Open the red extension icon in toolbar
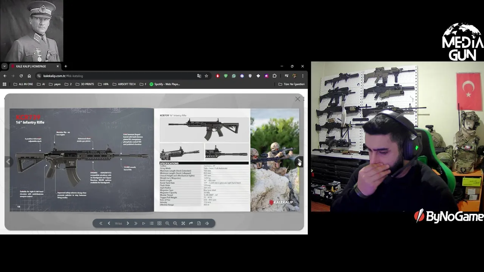The height and width of the screenshot is (272, 484). [x=218, y=76]
